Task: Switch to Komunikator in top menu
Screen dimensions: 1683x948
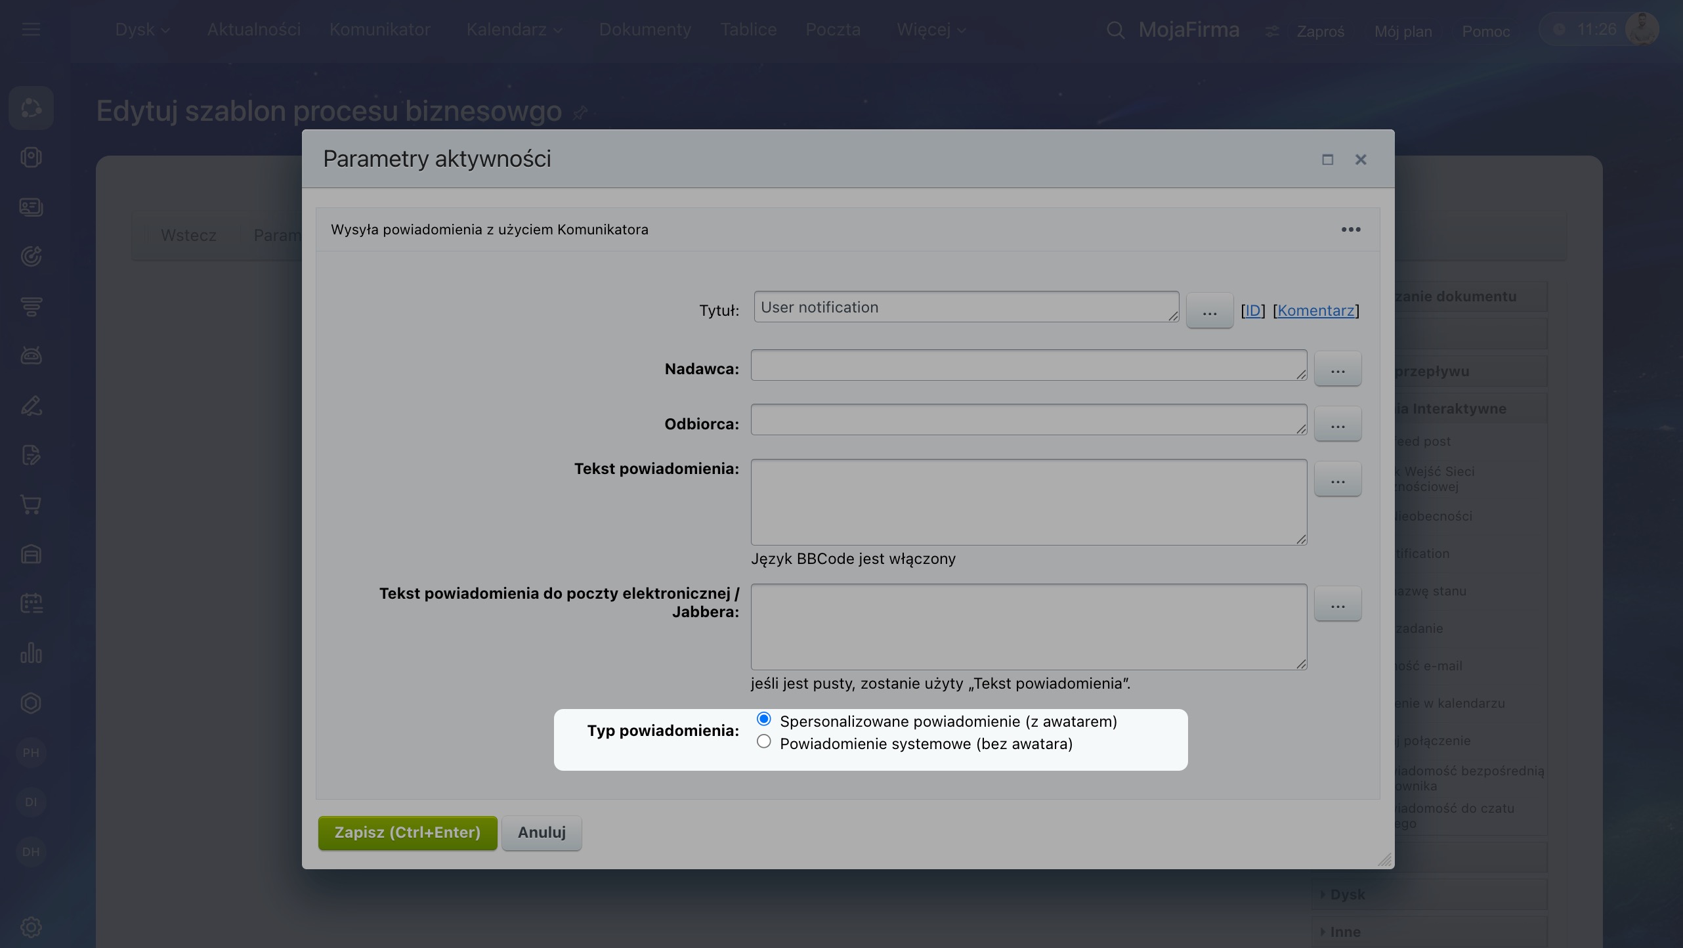Action: (379, 30)
